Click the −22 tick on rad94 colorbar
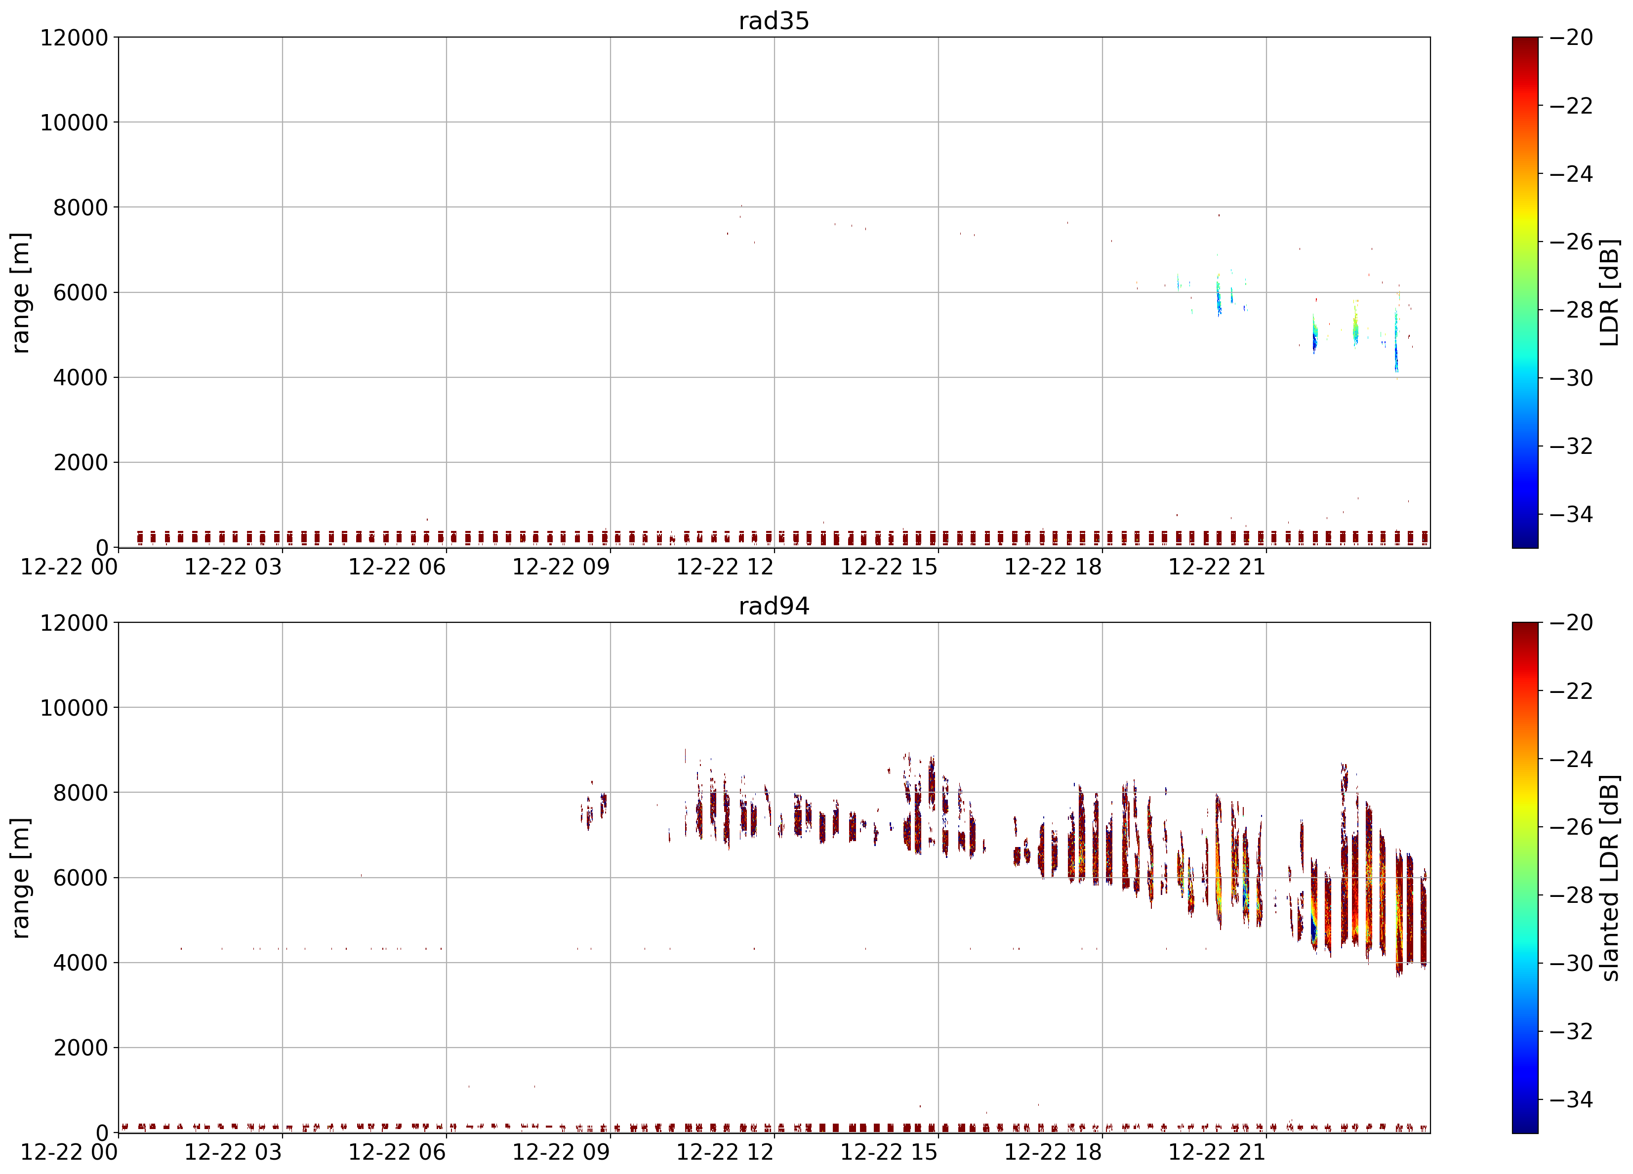The image size is (1633, 1174). 1571,691
